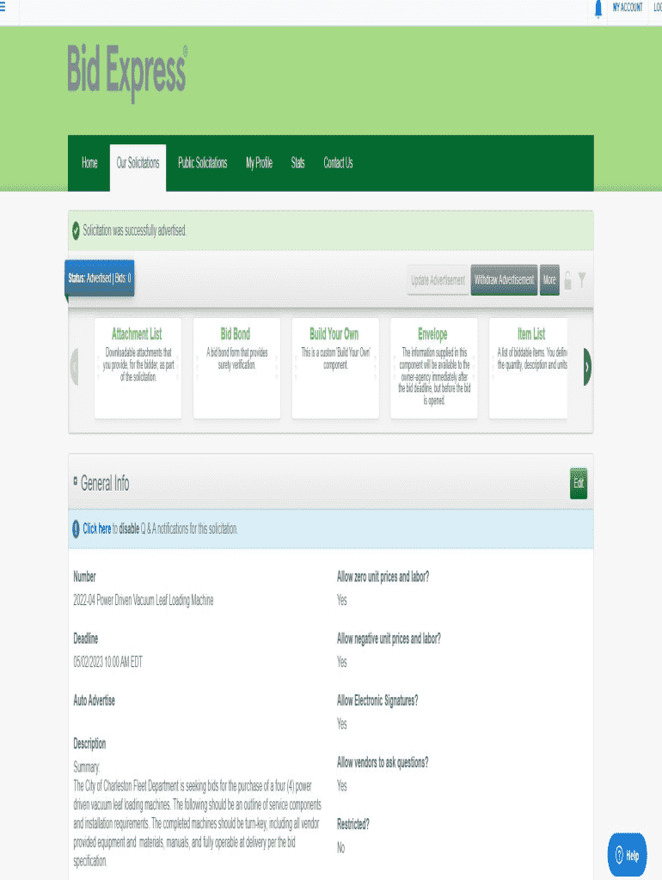This screenshot has height=880, width=662.
Task: Click 'Allow zero unit prices and labor?' label
Action: [383, 577]
